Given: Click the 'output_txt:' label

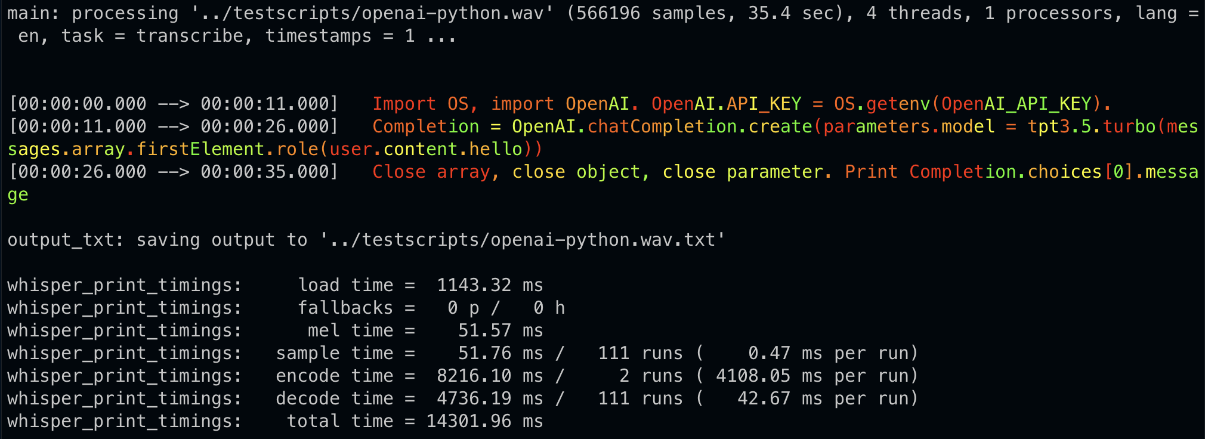Looking at the screenshot, I should 66,240.
